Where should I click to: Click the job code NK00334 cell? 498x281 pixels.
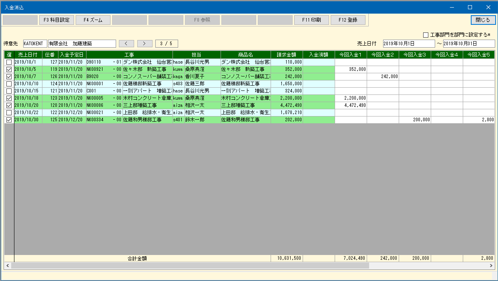pyautogui.click(x=104, y=120)
